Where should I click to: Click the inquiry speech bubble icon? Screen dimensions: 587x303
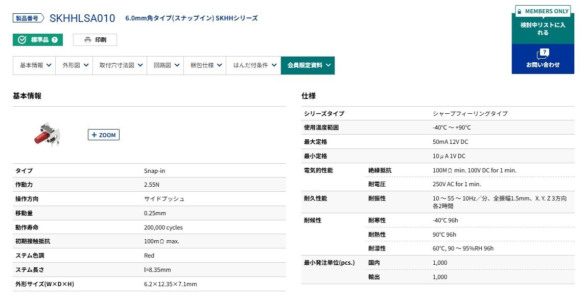pyautogui.click(x=543, y=54)
